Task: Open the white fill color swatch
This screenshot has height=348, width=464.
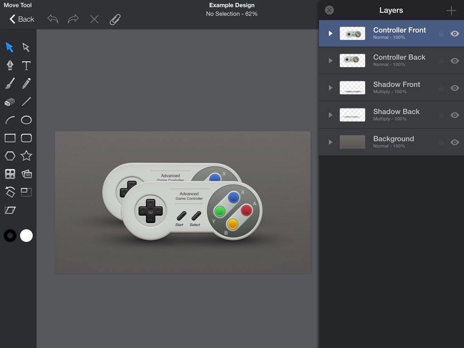Action: [x=26, y=236]
